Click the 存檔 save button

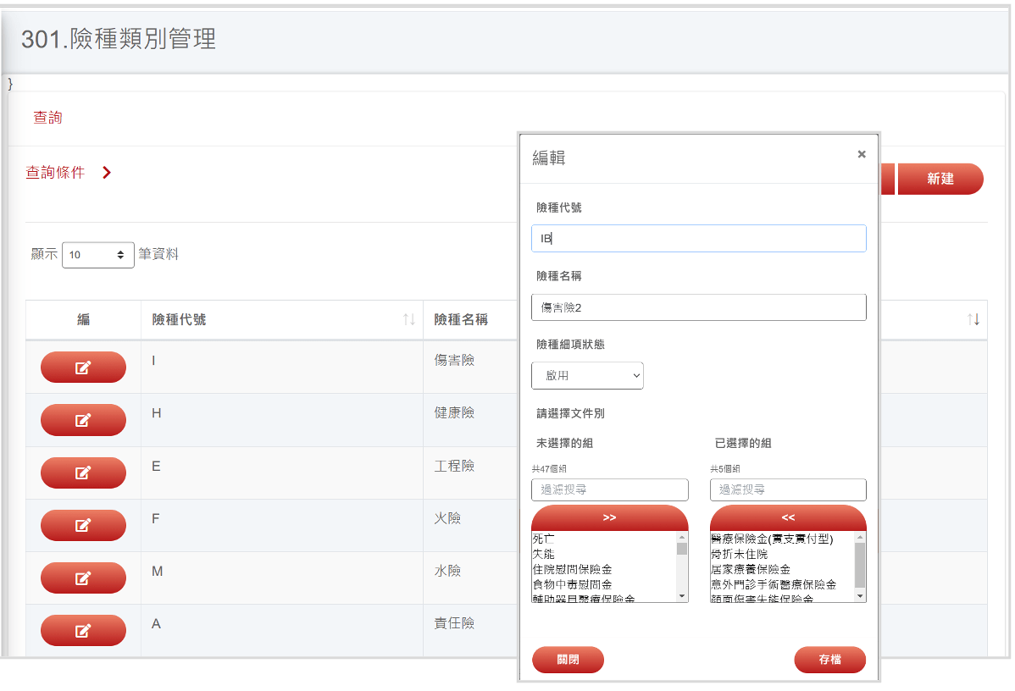coord(829,659)
